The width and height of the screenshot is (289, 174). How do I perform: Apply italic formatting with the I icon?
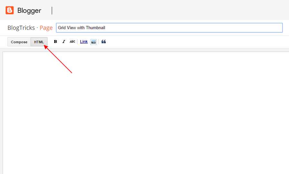click(64, 42)
